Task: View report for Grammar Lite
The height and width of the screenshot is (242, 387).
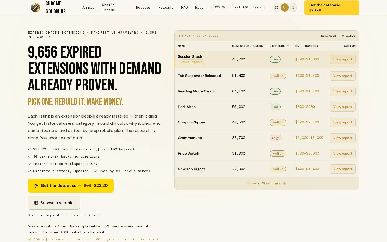Action: point(342,138)
